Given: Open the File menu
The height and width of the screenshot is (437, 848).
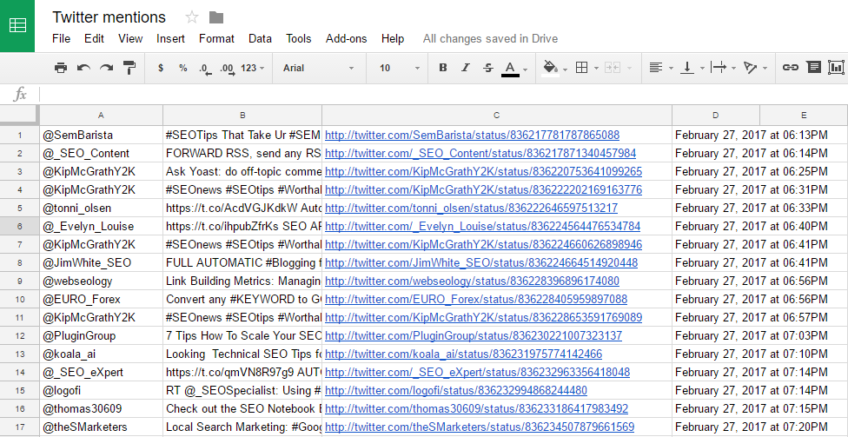Looking at the screenshot, I should [x=61, y=39].
